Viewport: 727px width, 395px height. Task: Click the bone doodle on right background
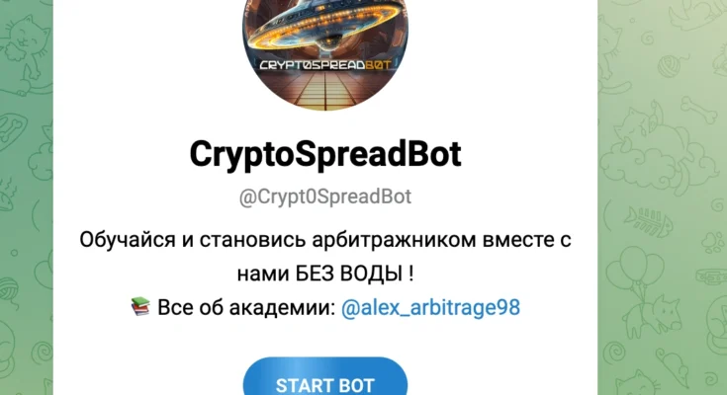702,111
